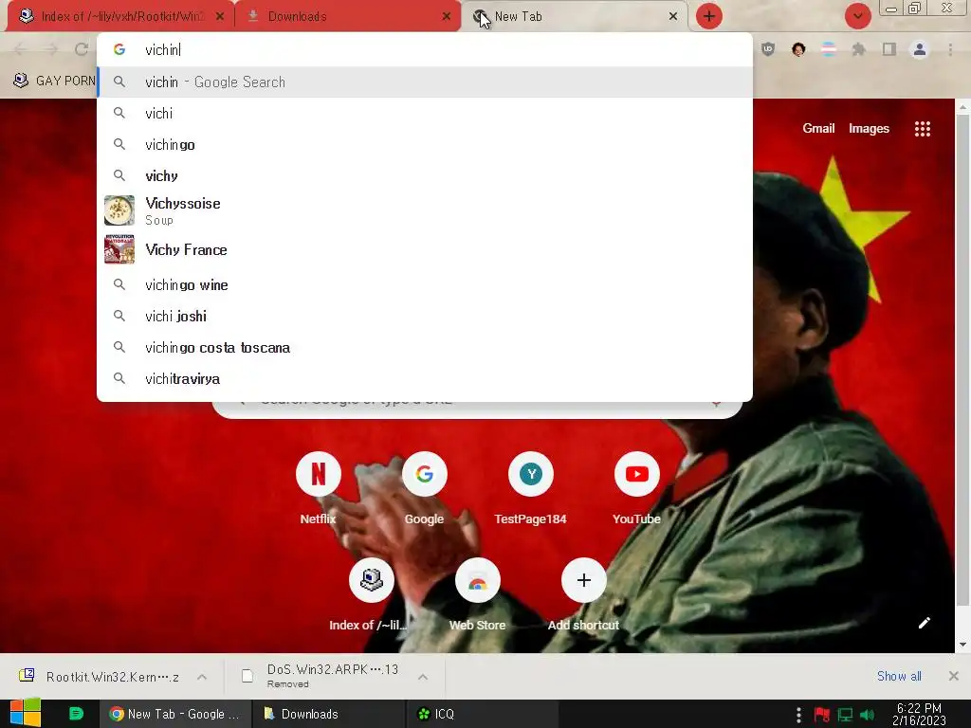Screen dimensions: 971x728
Task: Select the Vichy France suggestion
Action: tap(425, 249)
